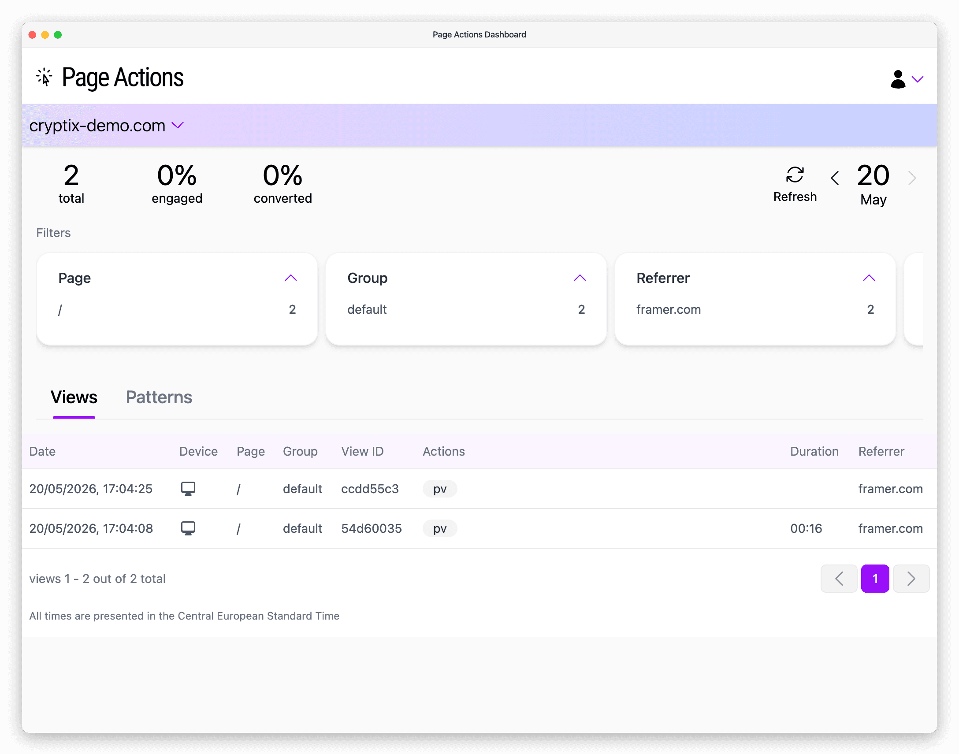Go to previous page of views
959x754 pixels.
[x=839, y=578]
